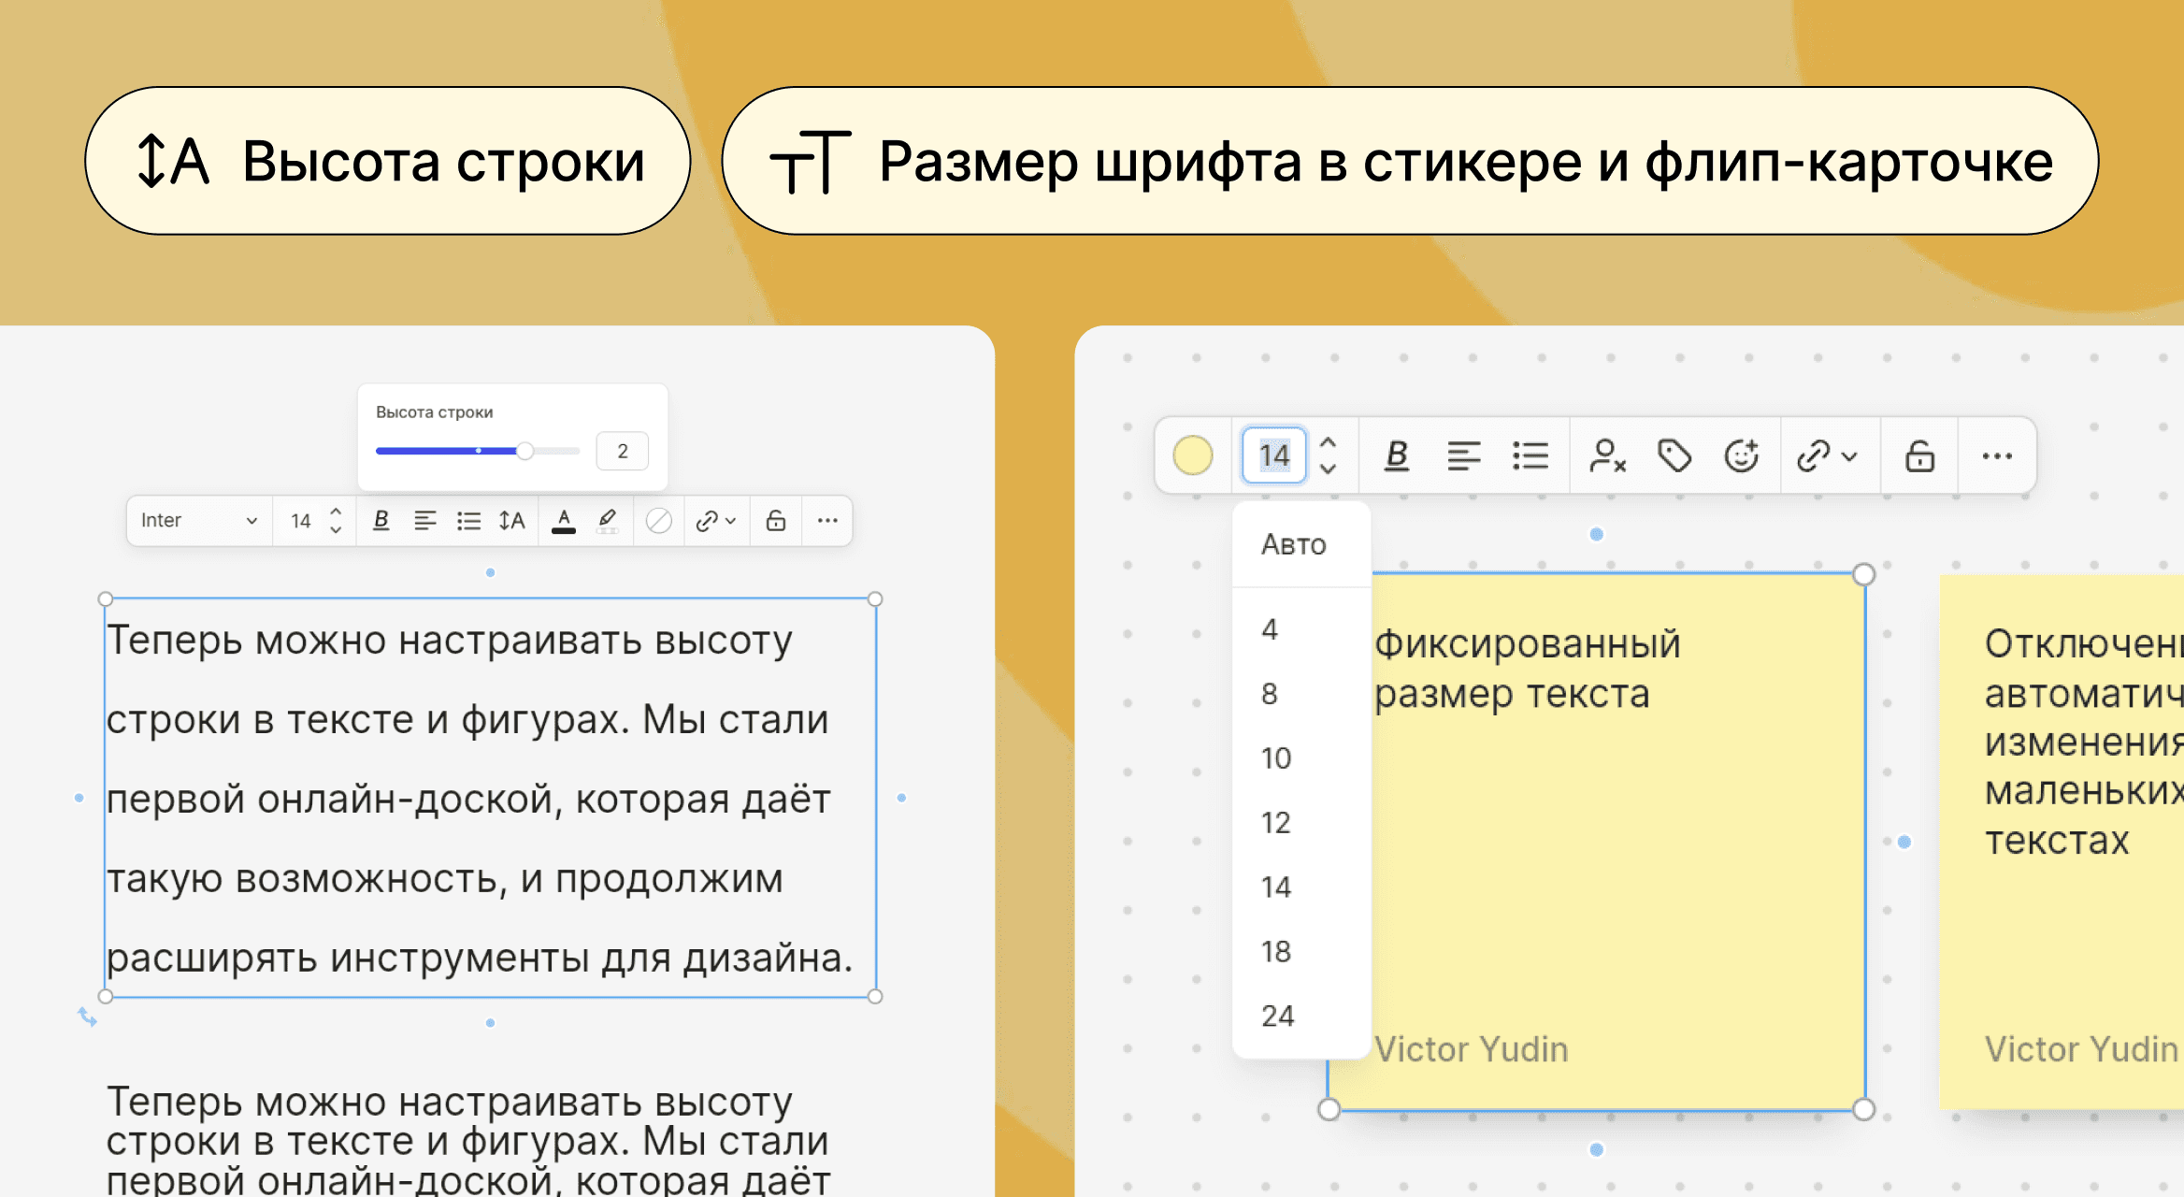Open text alignment in sticker toolbar
The image size is (2184, 1197).
click(1463, 456)
